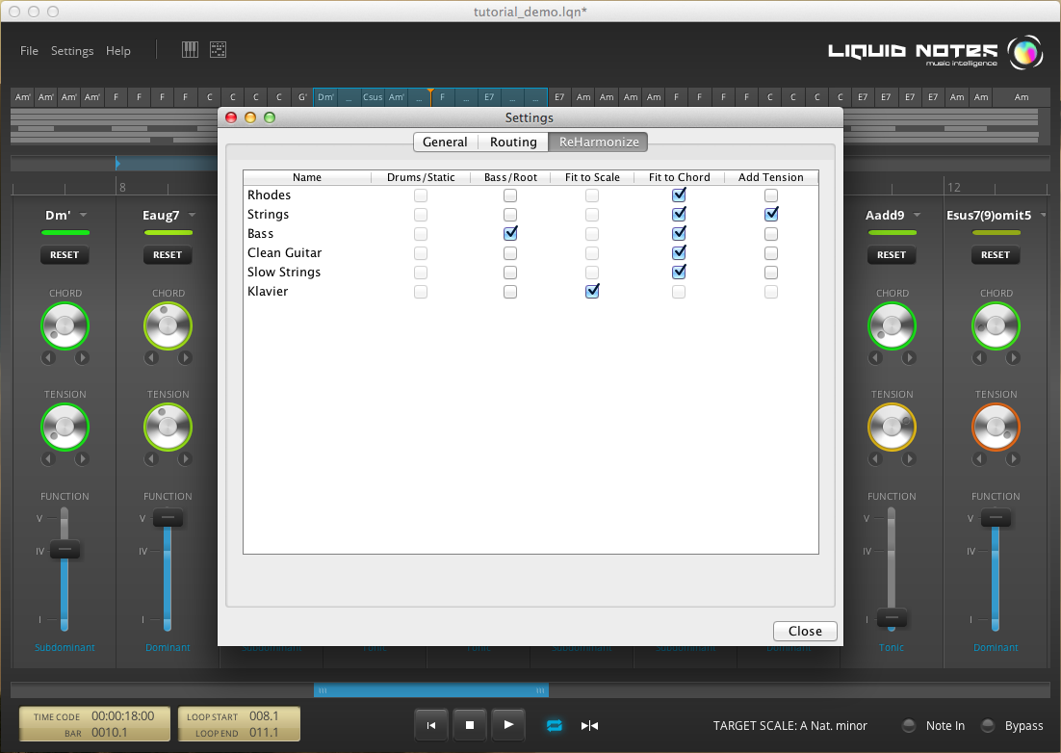Screen dimensions: 1061x753
Task: Open the Eaug7 chord dropdown arrow
Action: click(192, 215)
